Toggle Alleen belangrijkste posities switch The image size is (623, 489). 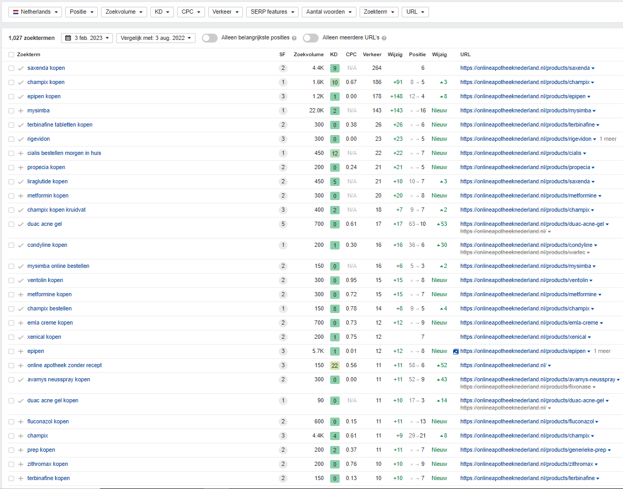pos(209,38)
